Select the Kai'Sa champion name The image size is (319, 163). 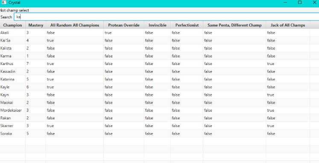pyautogui.click(x=5, y=41)
